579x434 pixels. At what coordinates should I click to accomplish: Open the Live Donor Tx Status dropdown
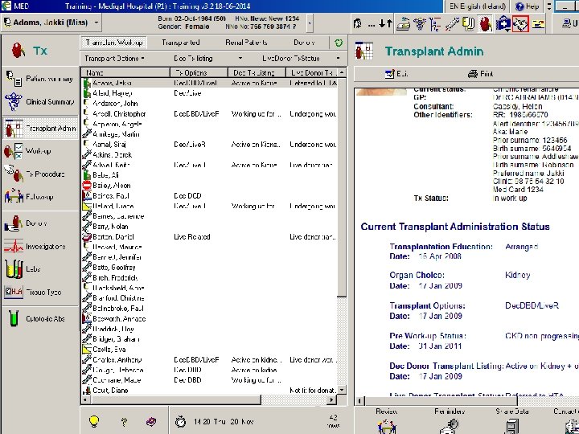[x=296, y=59]
